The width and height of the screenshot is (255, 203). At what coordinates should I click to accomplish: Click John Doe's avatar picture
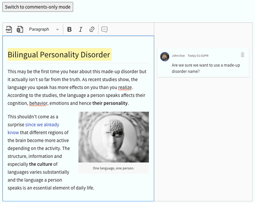tap(165, 56)
